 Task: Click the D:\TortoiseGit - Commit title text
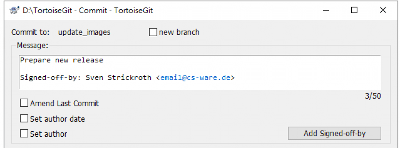(x=66, y=11)
